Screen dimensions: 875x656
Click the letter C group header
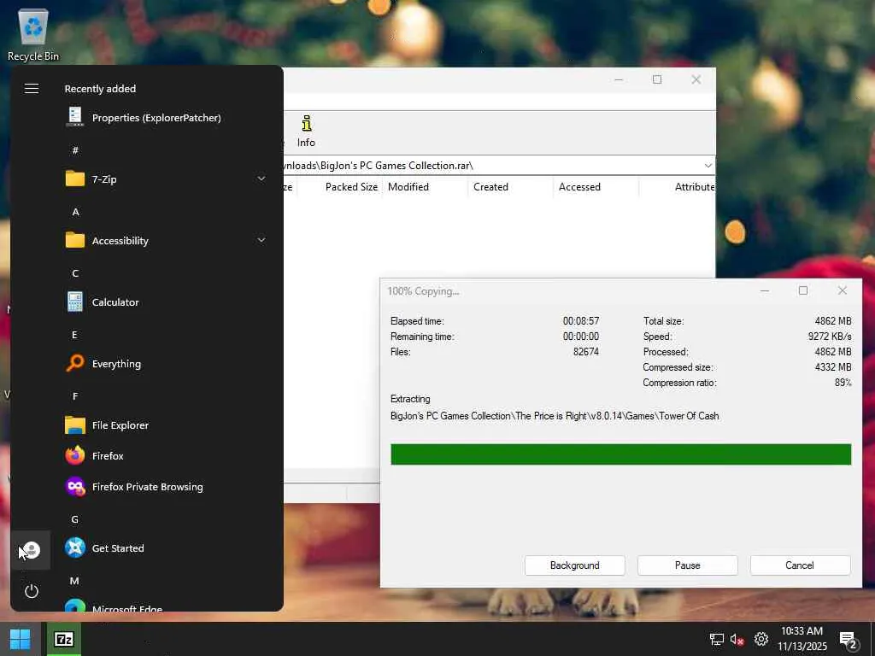(x=75, y=273)
